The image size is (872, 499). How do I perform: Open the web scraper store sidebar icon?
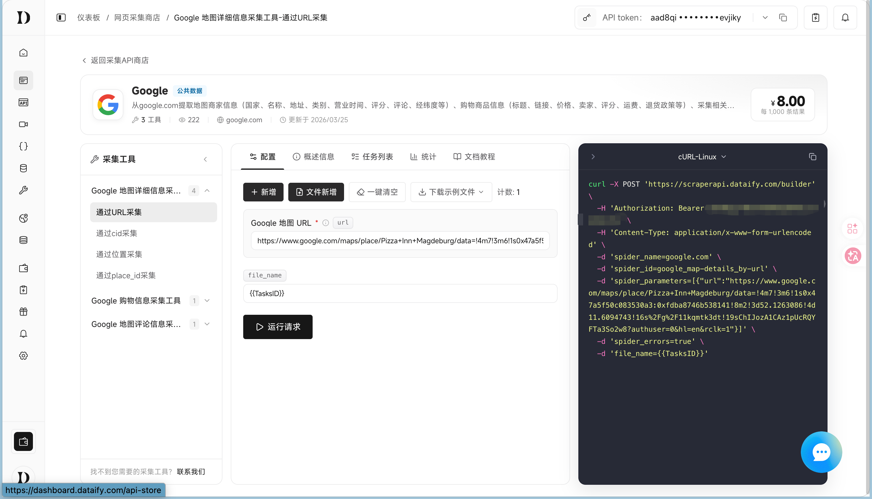[23, 80]
